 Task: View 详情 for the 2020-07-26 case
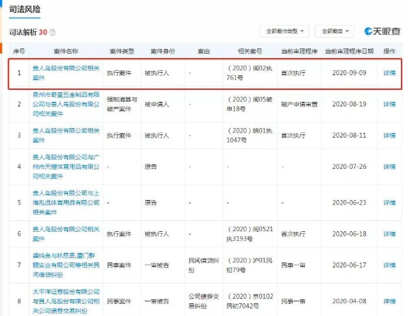tap(390, 166)
